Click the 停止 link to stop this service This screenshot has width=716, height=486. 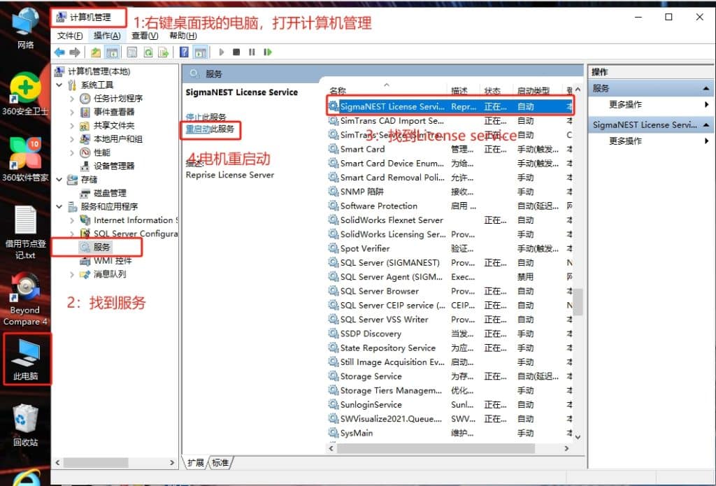coord(194,117)
